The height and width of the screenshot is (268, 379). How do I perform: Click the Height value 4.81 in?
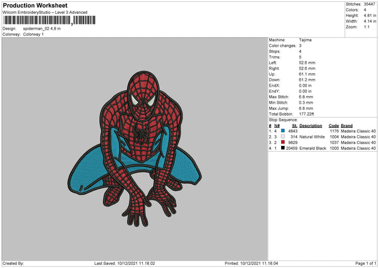[x=370, y=15]
